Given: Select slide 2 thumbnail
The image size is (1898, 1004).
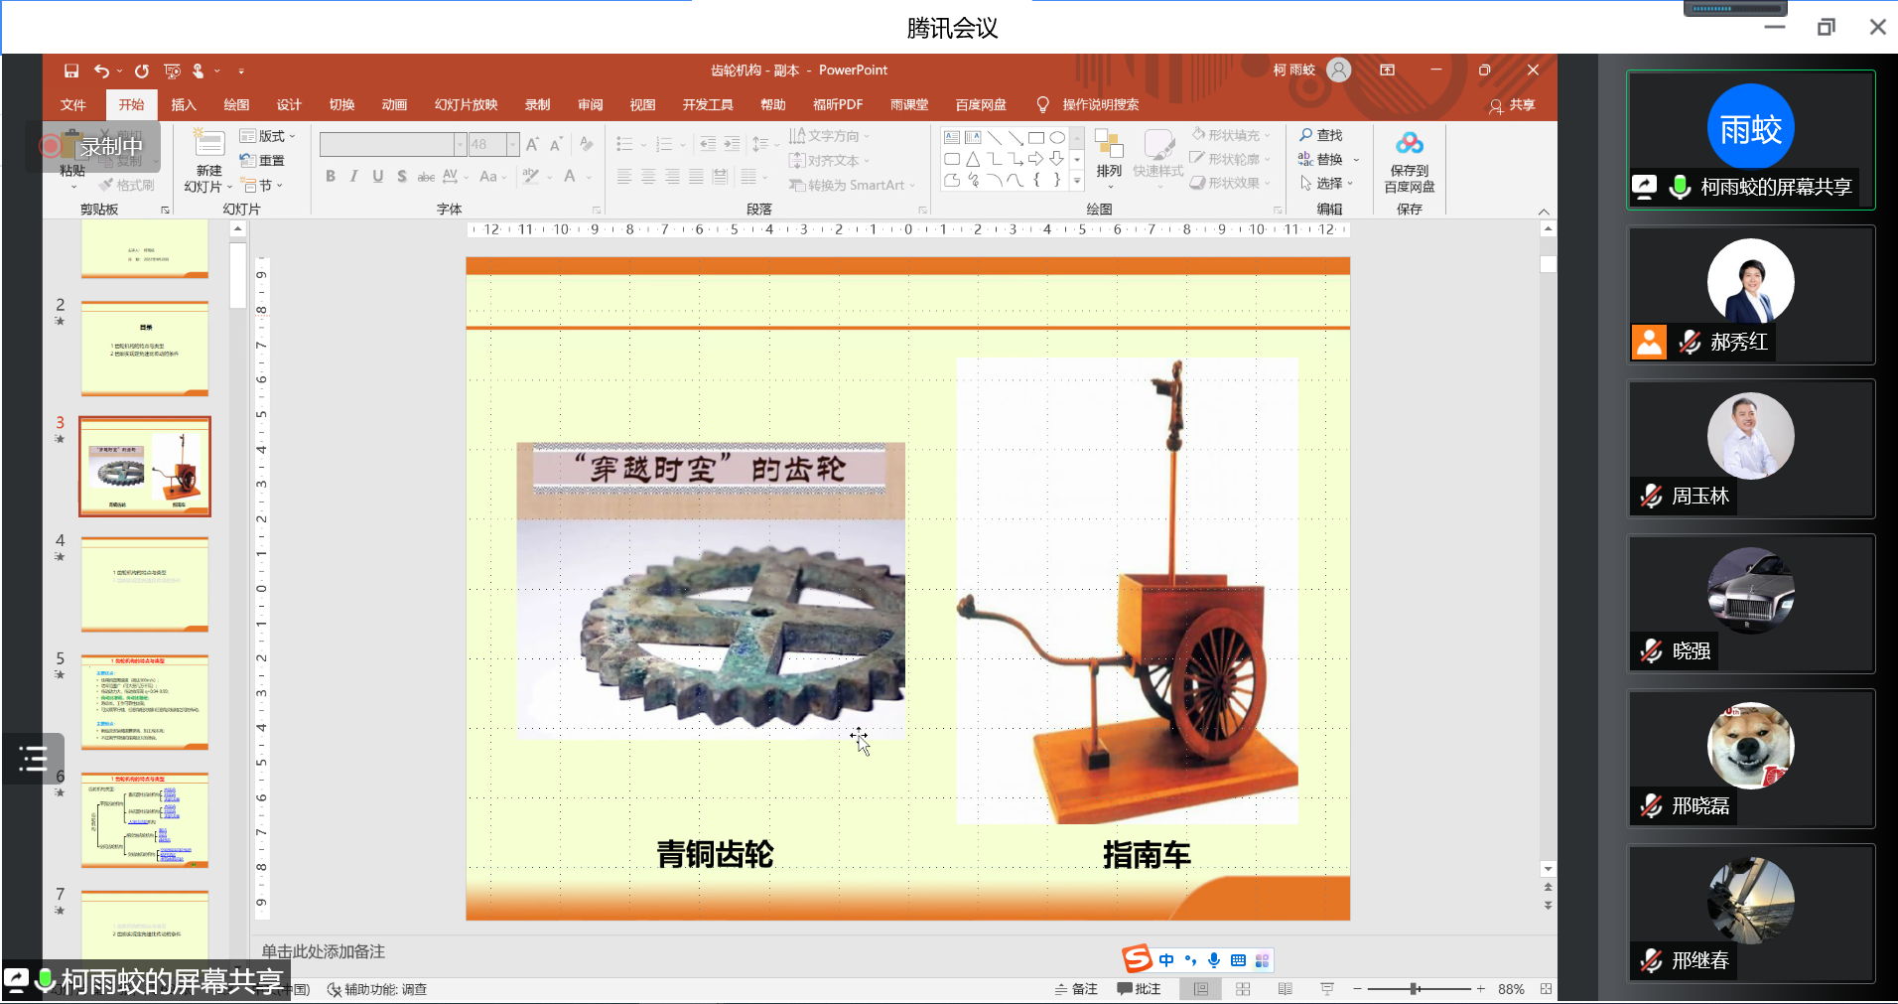Looking at the screenshot, I should click(145, 349).
